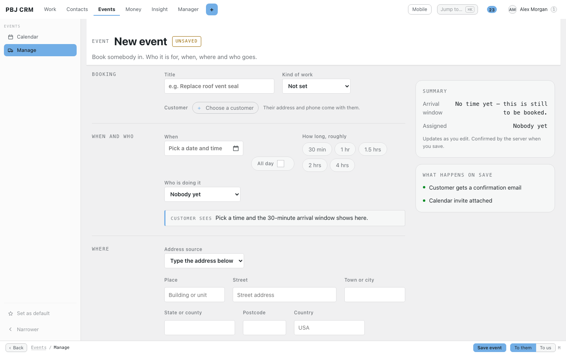Click the Manage truck icon in sidebar
The height and width of the screenshot is (354, 566).
pyautogui.click(x=11, y=50)
